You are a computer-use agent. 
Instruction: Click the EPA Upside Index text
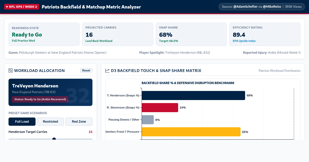click(244, 41)
